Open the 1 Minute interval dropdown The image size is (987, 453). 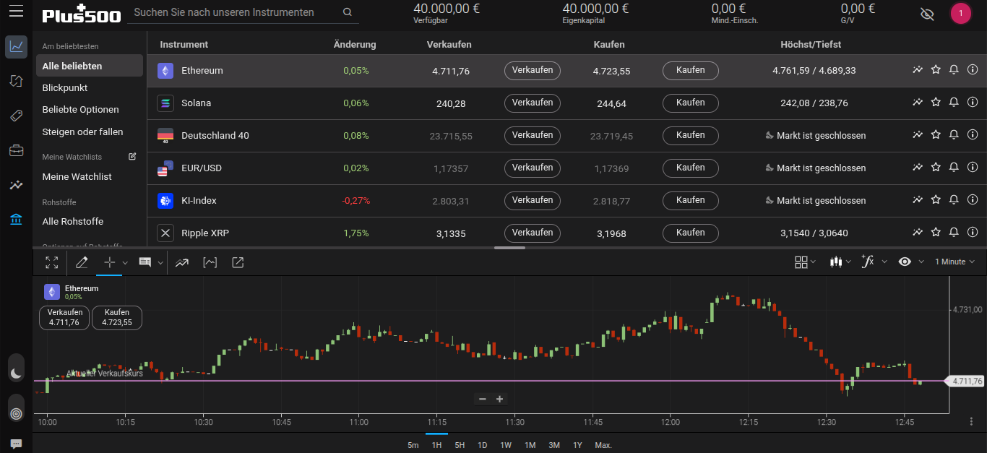tap(954, 262)
